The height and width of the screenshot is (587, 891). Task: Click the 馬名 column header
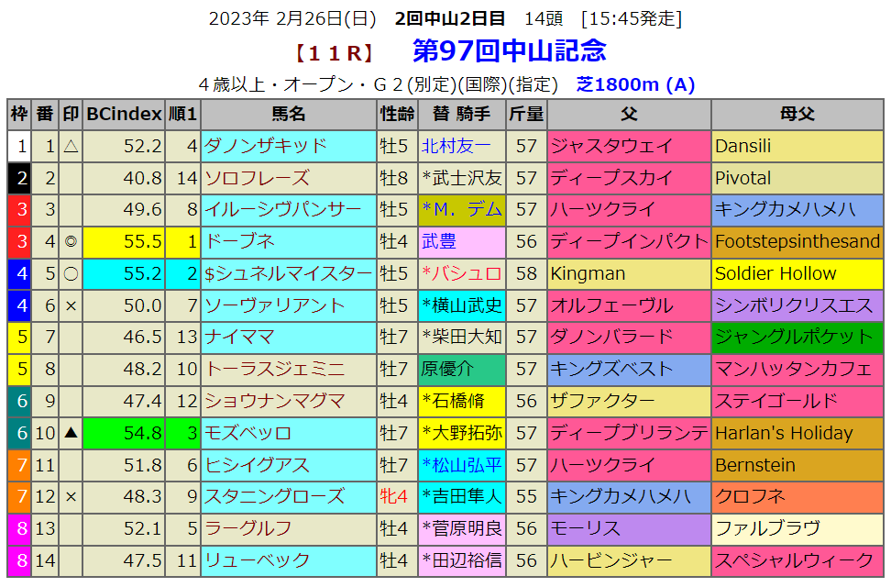[289, 115]
